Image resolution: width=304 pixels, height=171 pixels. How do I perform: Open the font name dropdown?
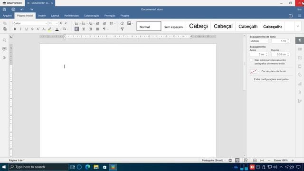click(46, 23)
